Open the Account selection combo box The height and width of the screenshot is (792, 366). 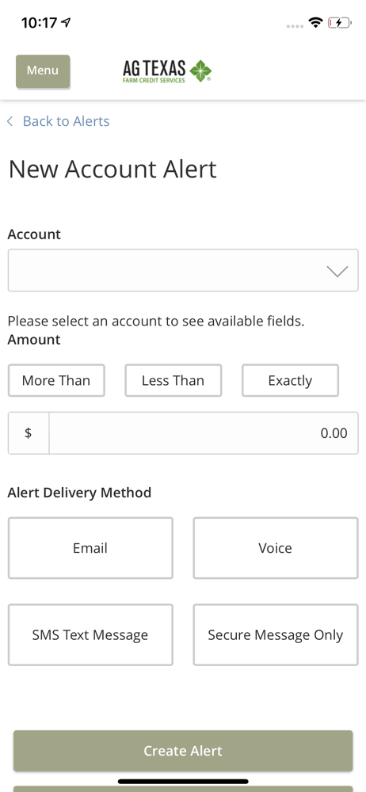click(183, 270)
